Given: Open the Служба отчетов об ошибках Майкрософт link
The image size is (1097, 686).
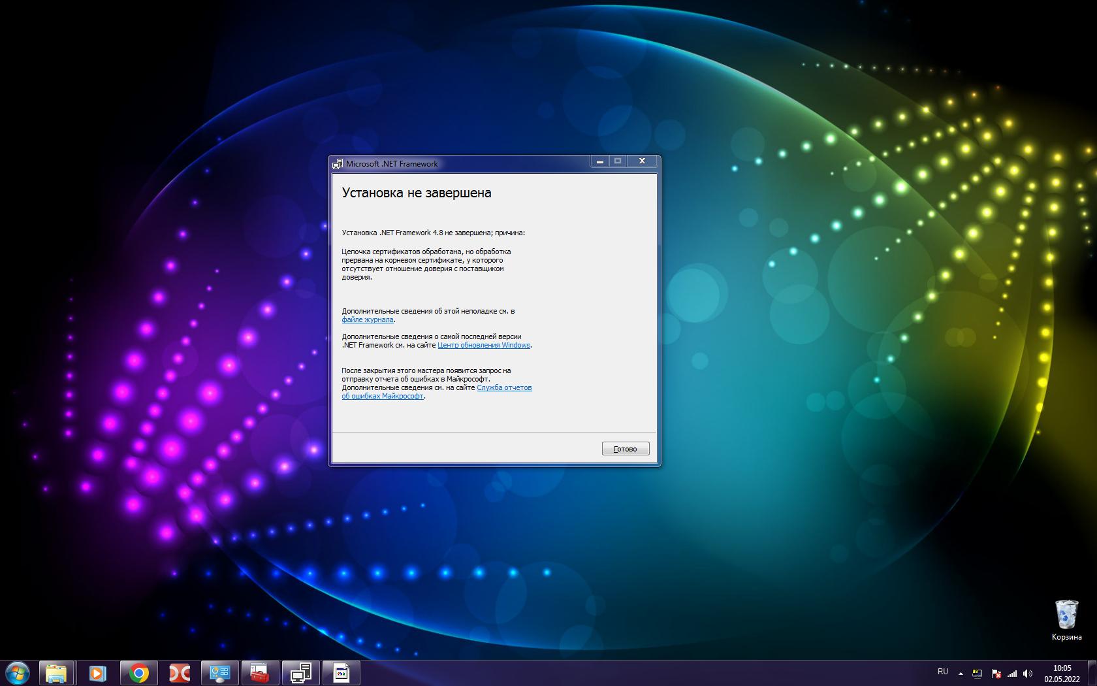Looking at the screenshot, I should tap(437, 392).
